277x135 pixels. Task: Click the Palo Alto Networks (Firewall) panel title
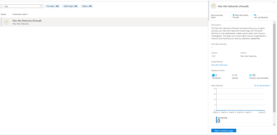pyautogui.click(x=233, y=6)
